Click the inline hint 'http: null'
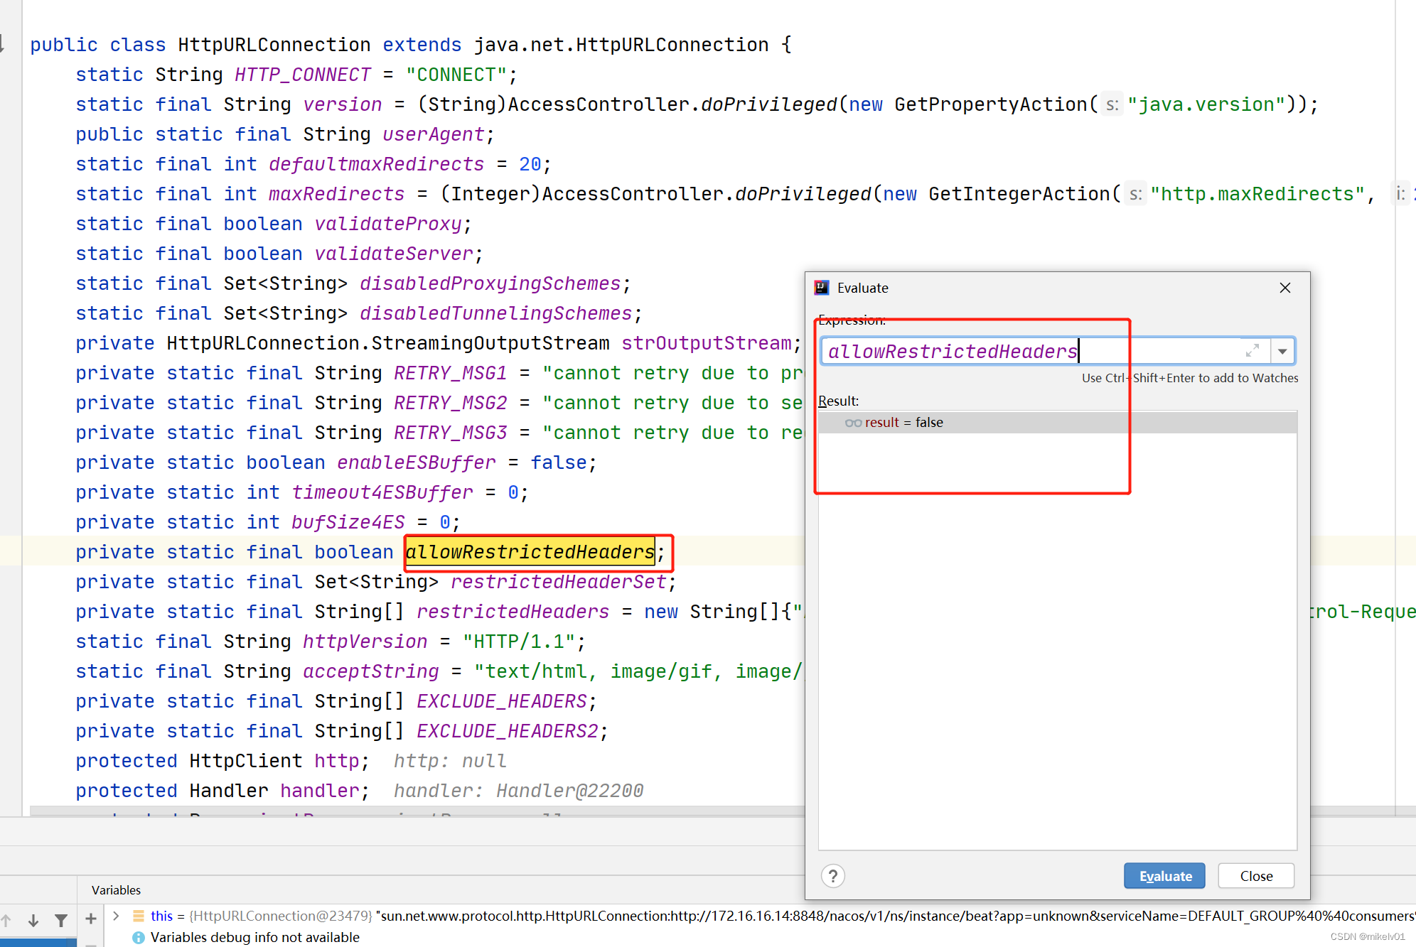Image resolution: width=1416 pixels, height=947 pixels. (x=451, y=761)
